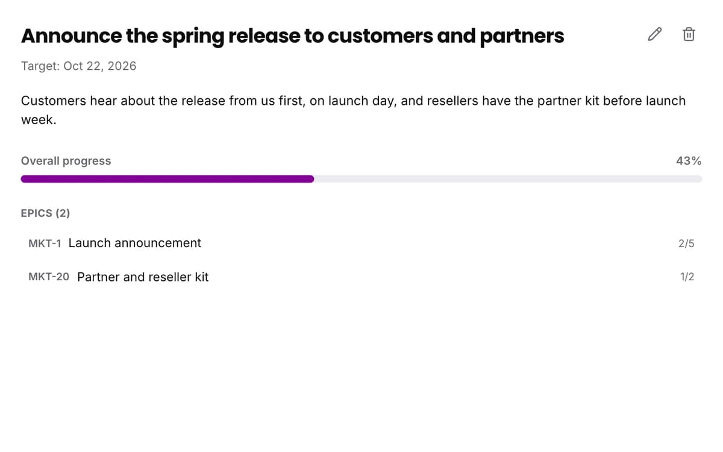Click the "Target:" label text
This screenshot has height=452, width=723.
coord(40,66)
